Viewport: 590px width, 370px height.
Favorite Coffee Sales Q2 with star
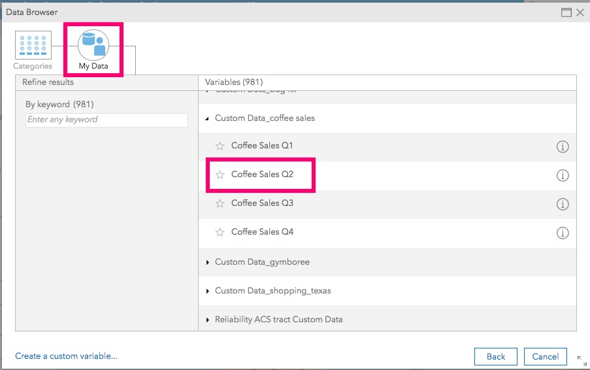tap(220, 175)
